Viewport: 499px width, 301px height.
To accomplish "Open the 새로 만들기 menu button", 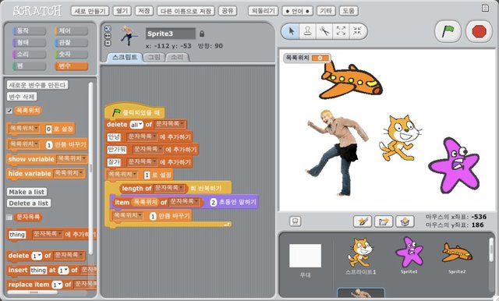I will [x=90, y=11].
